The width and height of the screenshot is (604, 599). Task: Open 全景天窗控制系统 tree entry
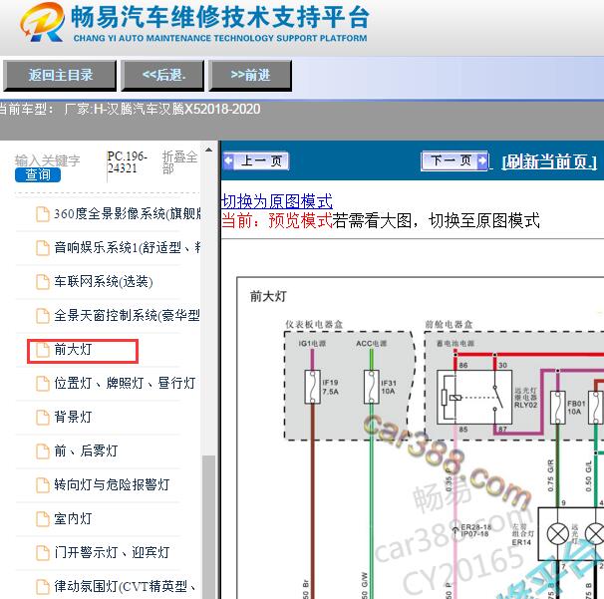[127, 316]
